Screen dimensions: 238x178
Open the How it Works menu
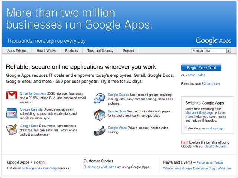[46, 51]
